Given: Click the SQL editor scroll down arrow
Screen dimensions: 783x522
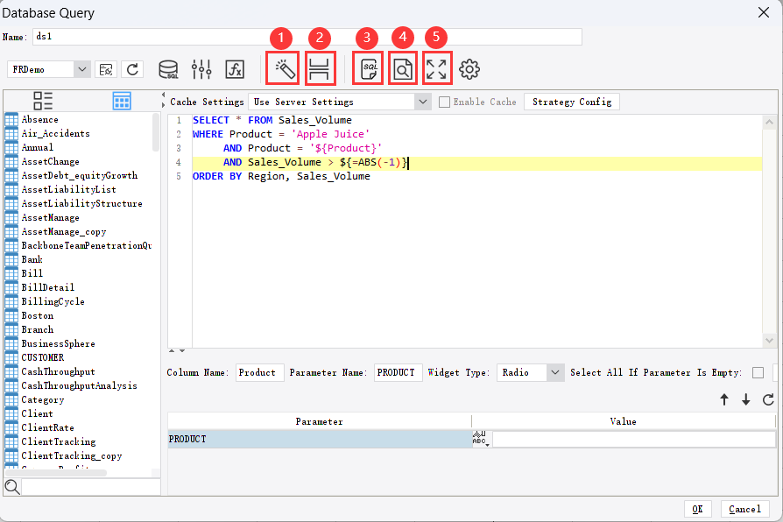Looking at the screenshot, I should (769, 341).
